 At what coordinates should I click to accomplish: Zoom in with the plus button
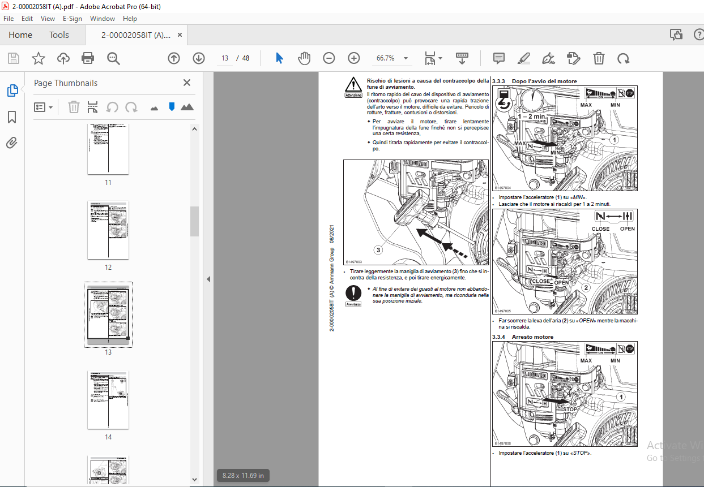(x=354, y=58)
